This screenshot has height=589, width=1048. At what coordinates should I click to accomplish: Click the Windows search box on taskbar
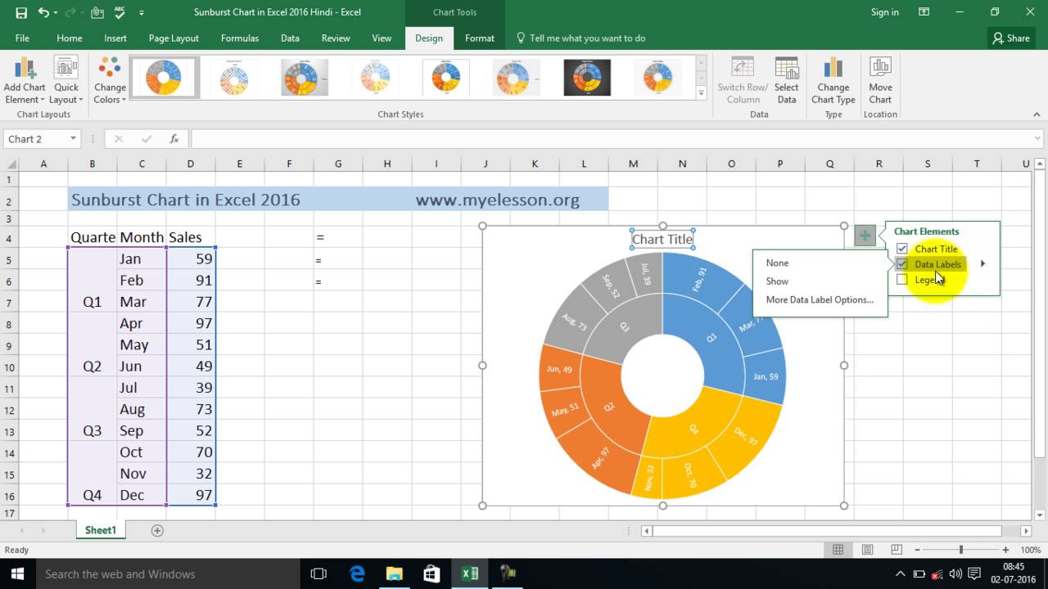click(167, 573)
